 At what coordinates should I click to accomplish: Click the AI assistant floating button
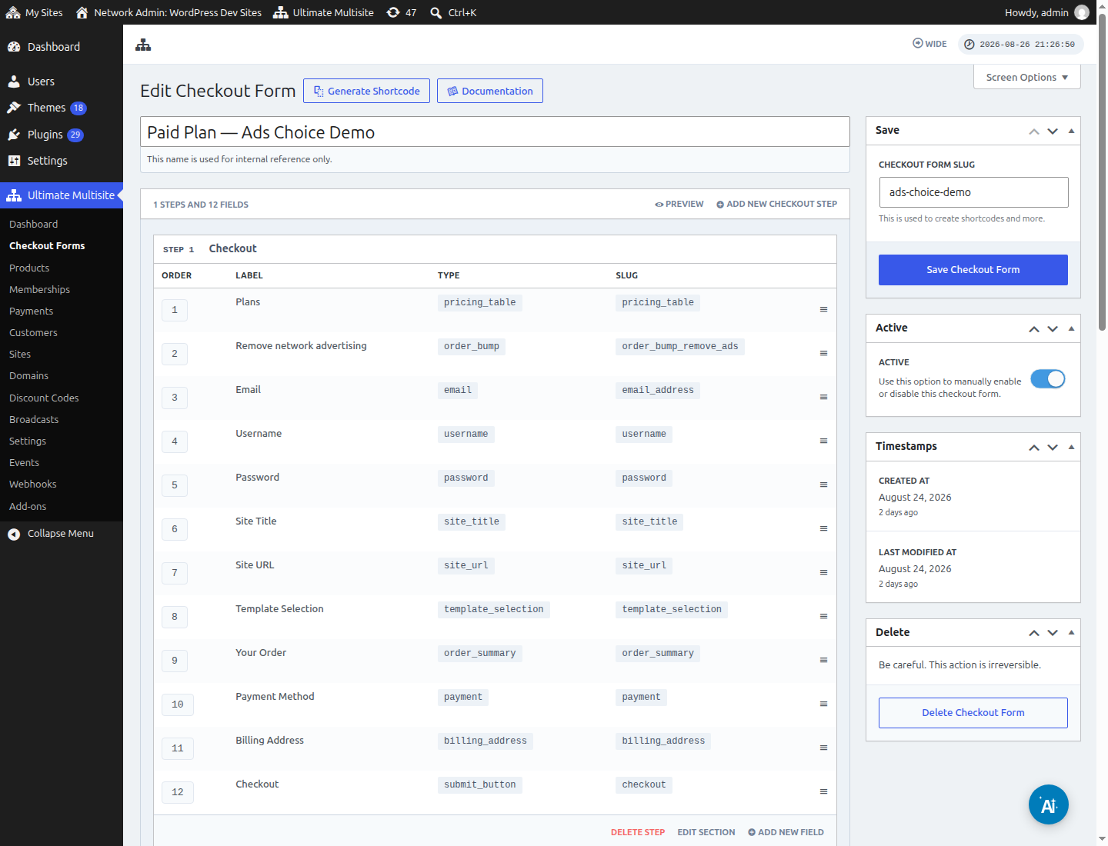1048,804
